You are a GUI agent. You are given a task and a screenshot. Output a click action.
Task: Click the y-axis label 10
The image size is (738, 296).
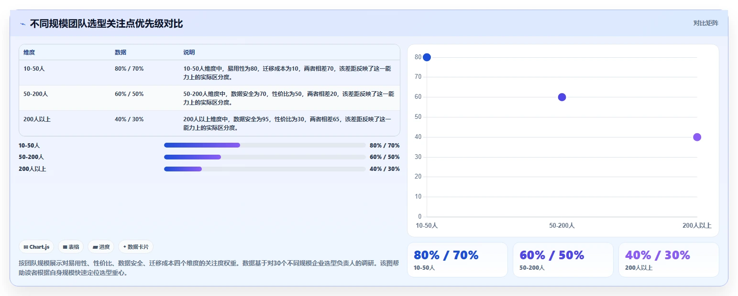(418, 197)
